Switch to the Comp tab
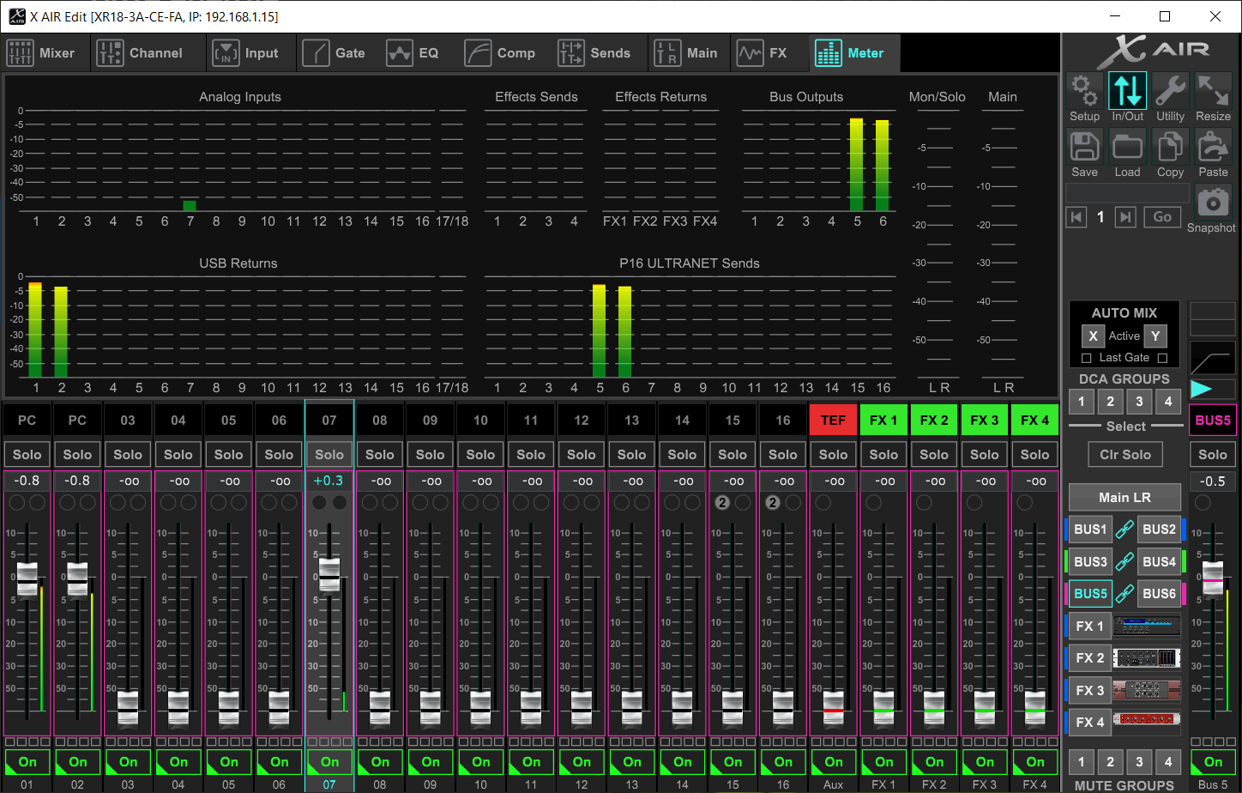The height and width of the screenshot is (793, 1242). pos(500,53)
